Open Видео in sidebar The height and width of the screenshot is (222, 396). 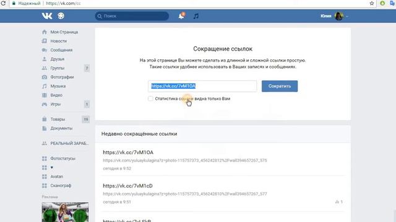point(56,95)
